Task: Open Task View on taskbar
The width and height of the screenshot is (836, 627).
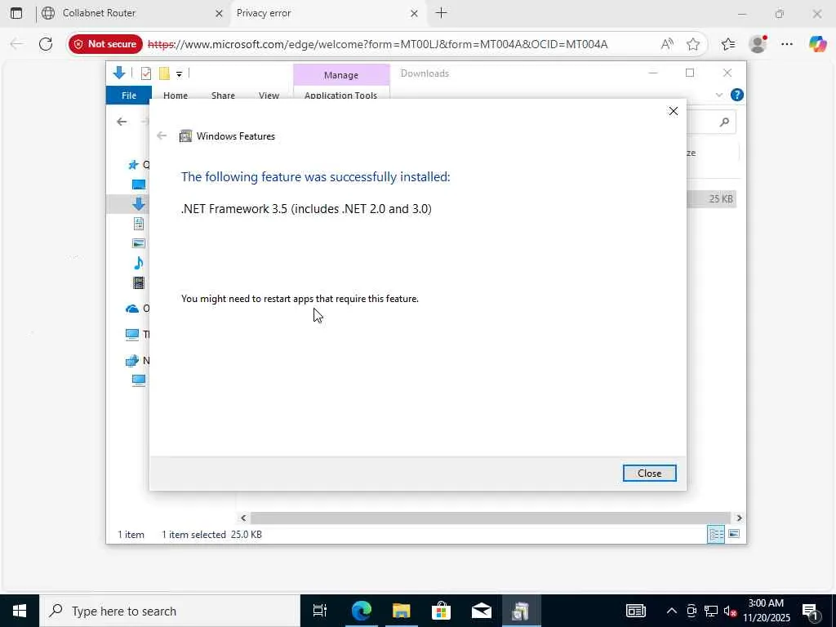Action: click(320, 611)
